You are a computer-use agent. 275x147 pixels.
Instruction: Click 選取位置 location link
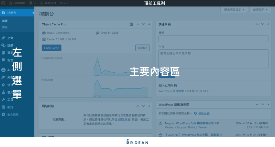pyautogui.click(x=204, y=114)
